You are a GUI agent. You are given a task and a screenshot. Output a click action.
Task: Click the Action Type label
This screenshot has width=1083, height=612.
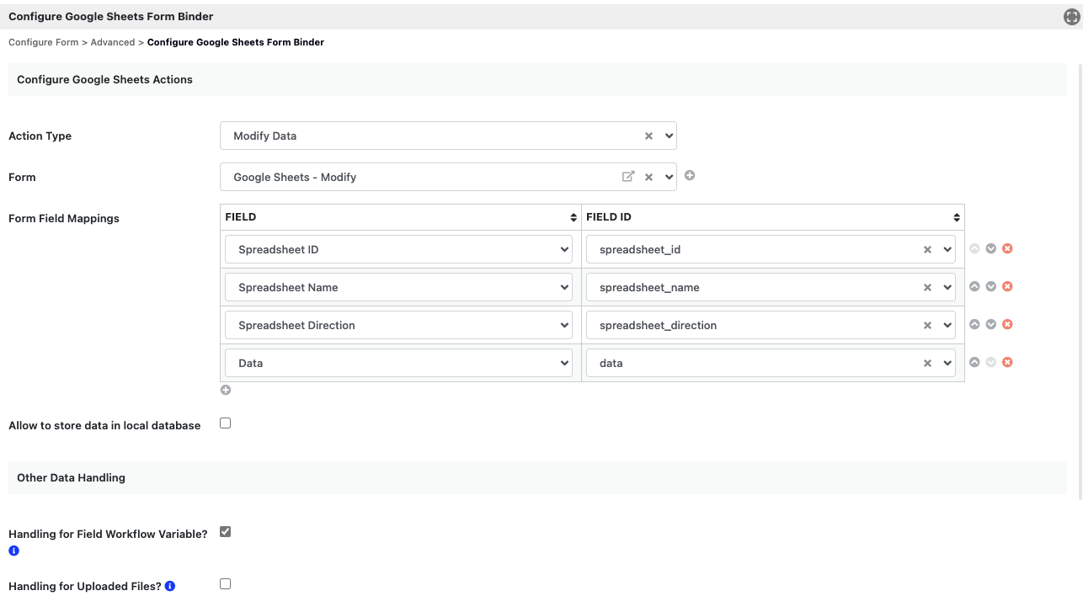click(x=40, y=136)
